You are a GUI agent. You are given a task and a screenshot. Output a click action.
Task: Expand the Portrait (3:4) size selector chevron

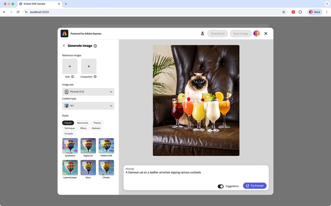point(111,92)
